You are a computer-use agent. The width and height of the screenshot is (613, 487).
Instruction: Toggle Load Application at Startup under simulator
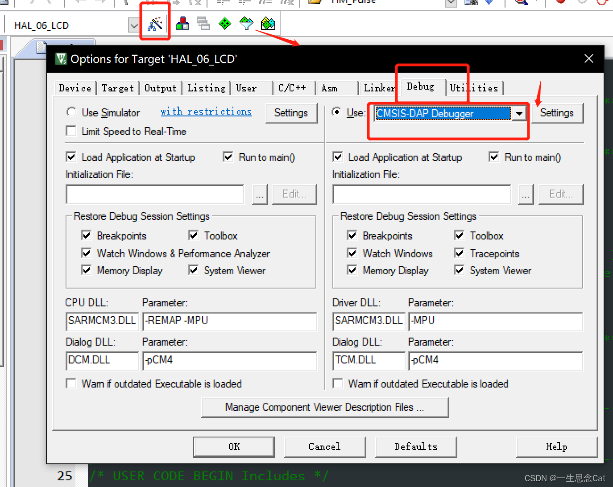click(x=71, y=157)
